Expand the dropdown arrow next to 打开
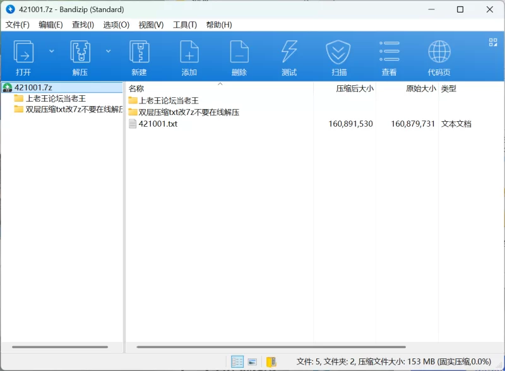The height and width of the screenshot is (371, 505). pos(52,51)
